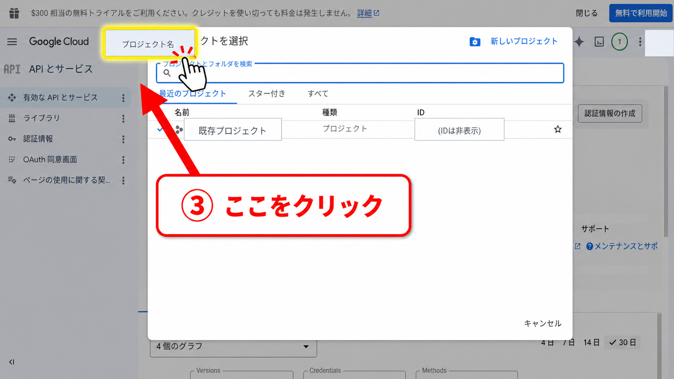Image resolution: width=674 pixels, height=379 pixels.
Task: Click the help icon beside メンテナンスとサポ
Action: (x=589, y=246)
